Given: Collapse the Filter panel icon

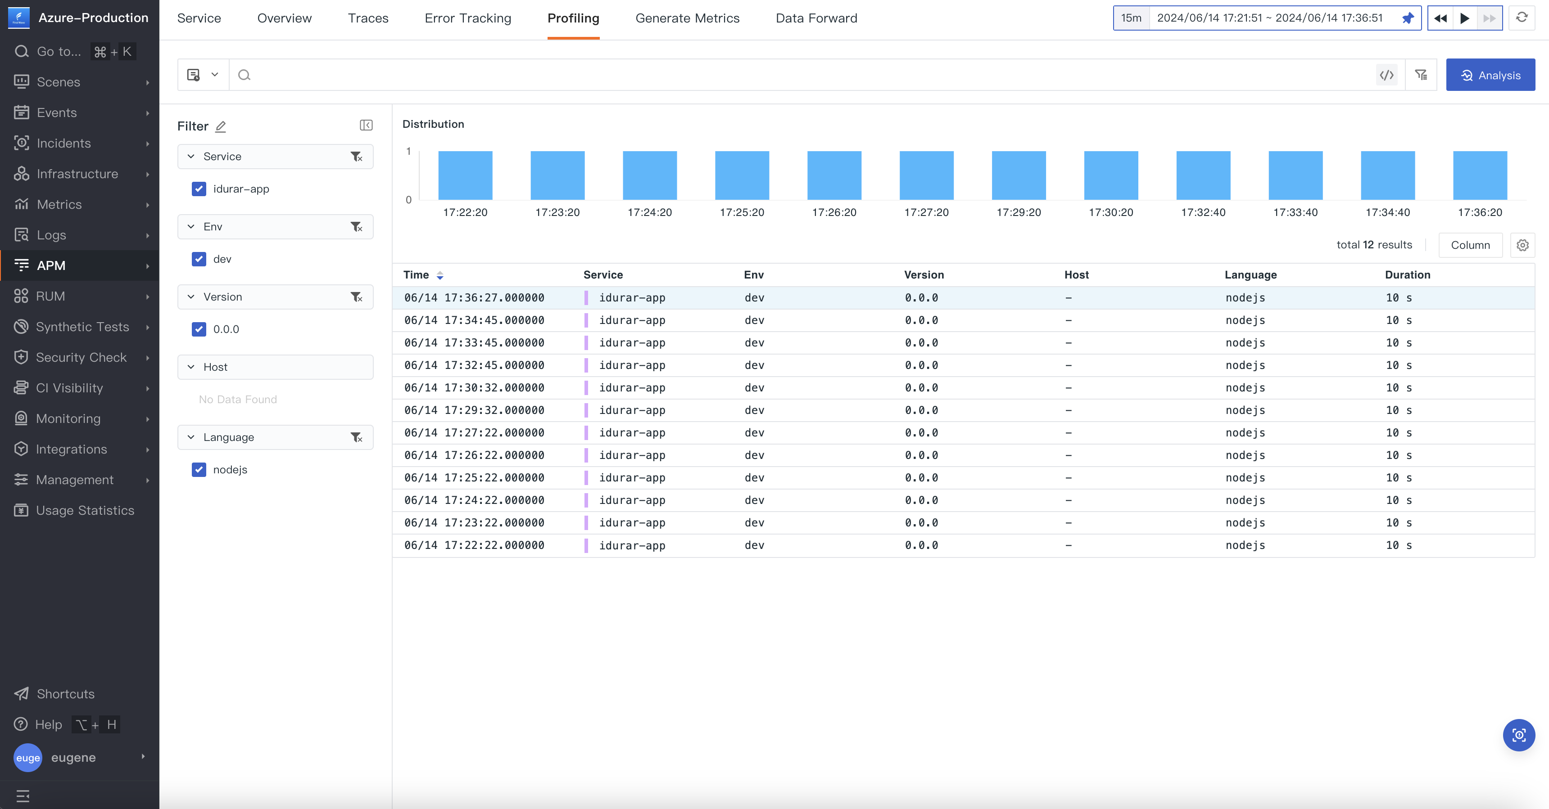Looking at the screenshot, I should [x=366, y=125].
